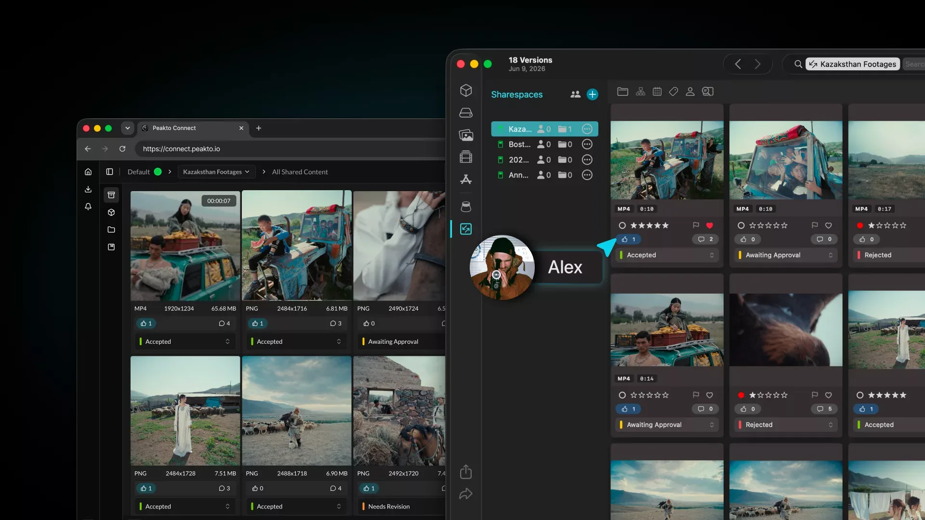Open status dropdown on Accepted boy tractor video
Screen dimensions: 925x520
pyautogui.click(x=667, y=255)
